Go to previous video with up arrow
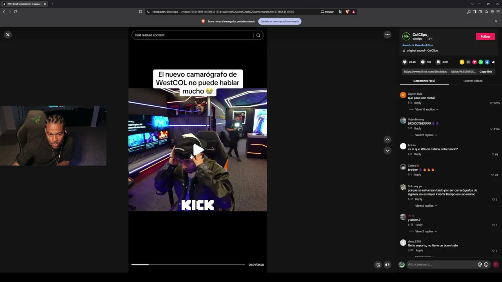 click(387, 140)
